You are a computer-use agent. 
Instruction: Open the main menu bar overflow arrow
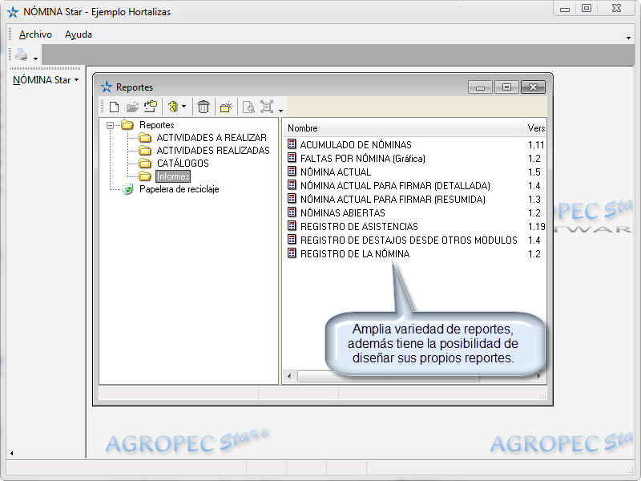(628, 38)
